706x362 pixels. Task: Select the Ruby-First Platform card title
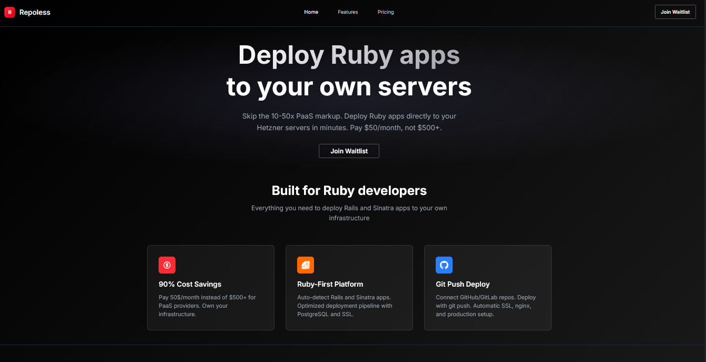point(330,284)
